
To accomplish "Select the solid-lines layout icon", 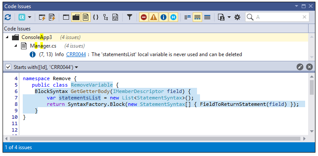I will click(x=207, y=18).
